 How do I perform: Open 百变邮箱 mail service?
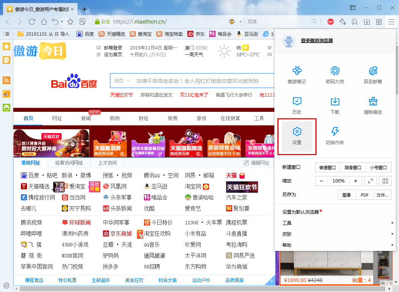(x=373, y=75)
